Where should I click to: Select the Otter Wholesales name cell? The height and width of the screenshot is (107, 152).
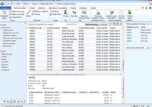[68, 42]
